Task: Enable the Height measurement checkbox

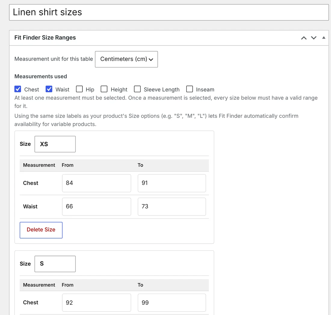Action: pyautogui.click(x=104, y=89)
